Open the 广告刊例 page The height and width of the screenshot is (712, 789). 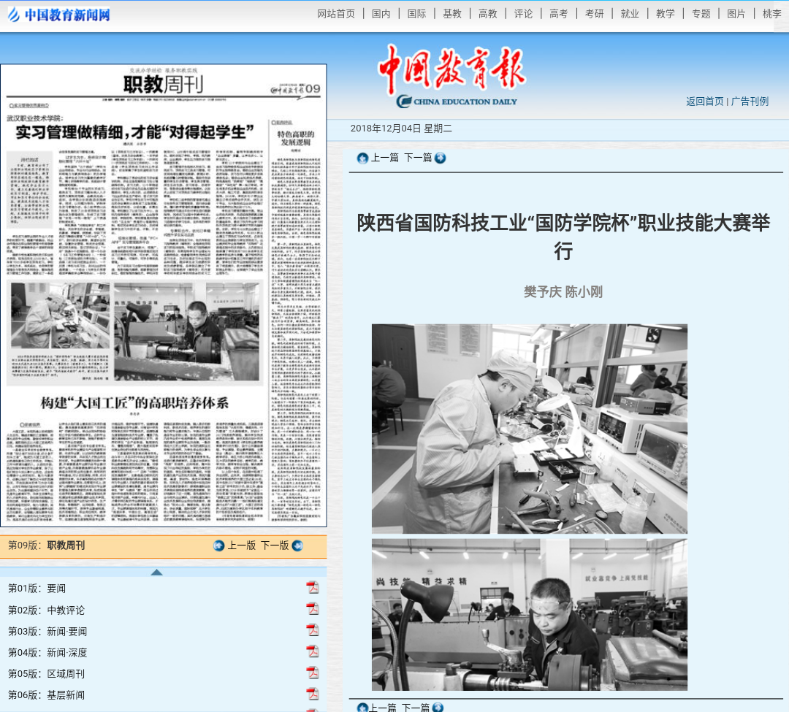point(748,102)
